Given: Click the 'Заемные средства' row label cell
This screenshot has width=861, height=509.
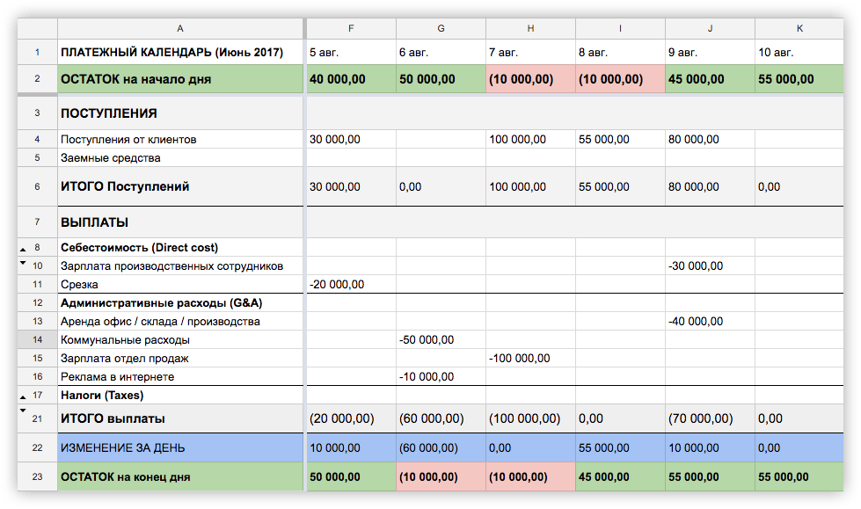Looking at the screenshot, I should point(180,158).
